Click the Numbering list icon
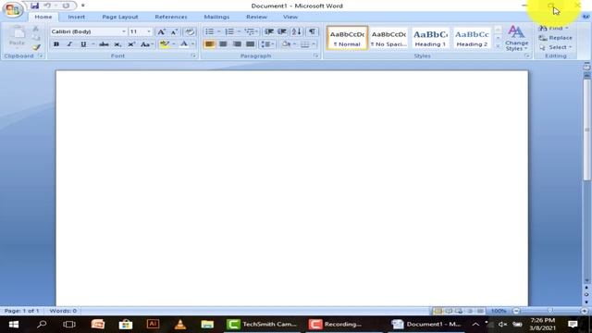The width and height of the screenshot is (592, 333). click(229, 31)
